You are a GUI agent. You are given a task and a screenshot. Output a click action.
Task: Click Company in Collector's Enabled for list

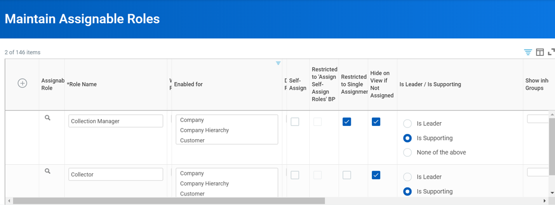[x=192, y=173]
